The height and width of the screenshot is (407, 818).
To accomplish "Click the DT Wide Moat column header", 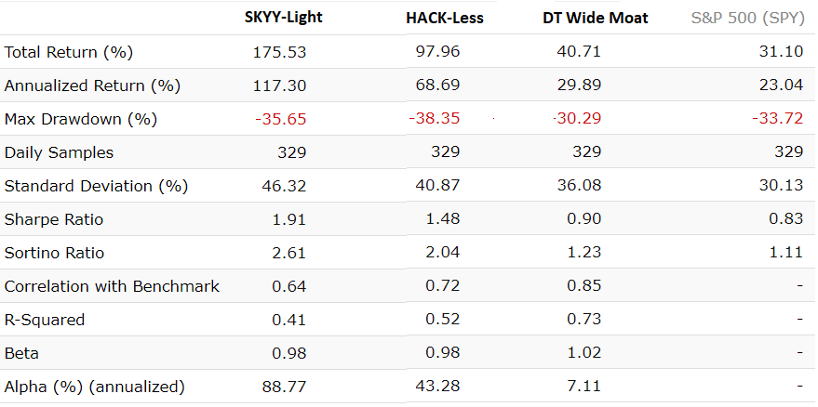I will click(595, 19).
